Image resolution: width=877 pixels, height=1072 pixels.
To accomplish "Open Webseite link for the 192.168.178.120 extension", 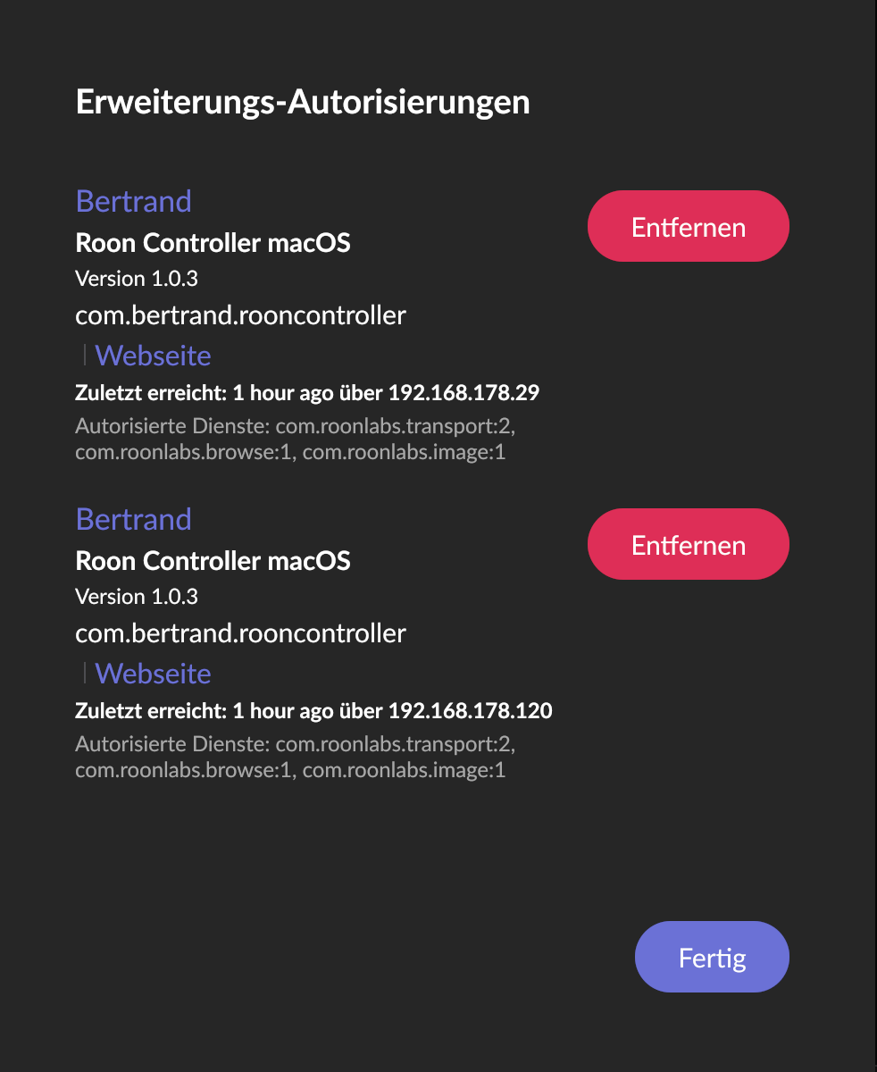I will 153,674.
